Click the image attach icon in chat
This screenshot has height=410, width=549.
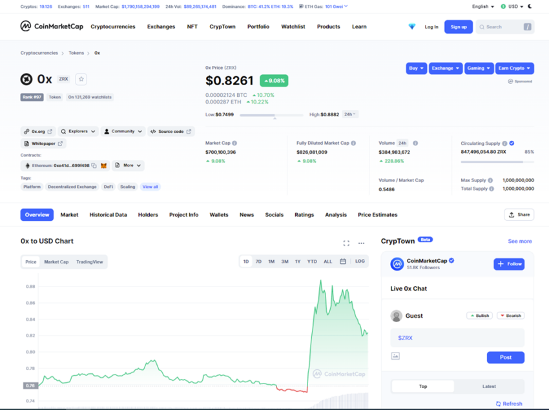click(395, 356)
